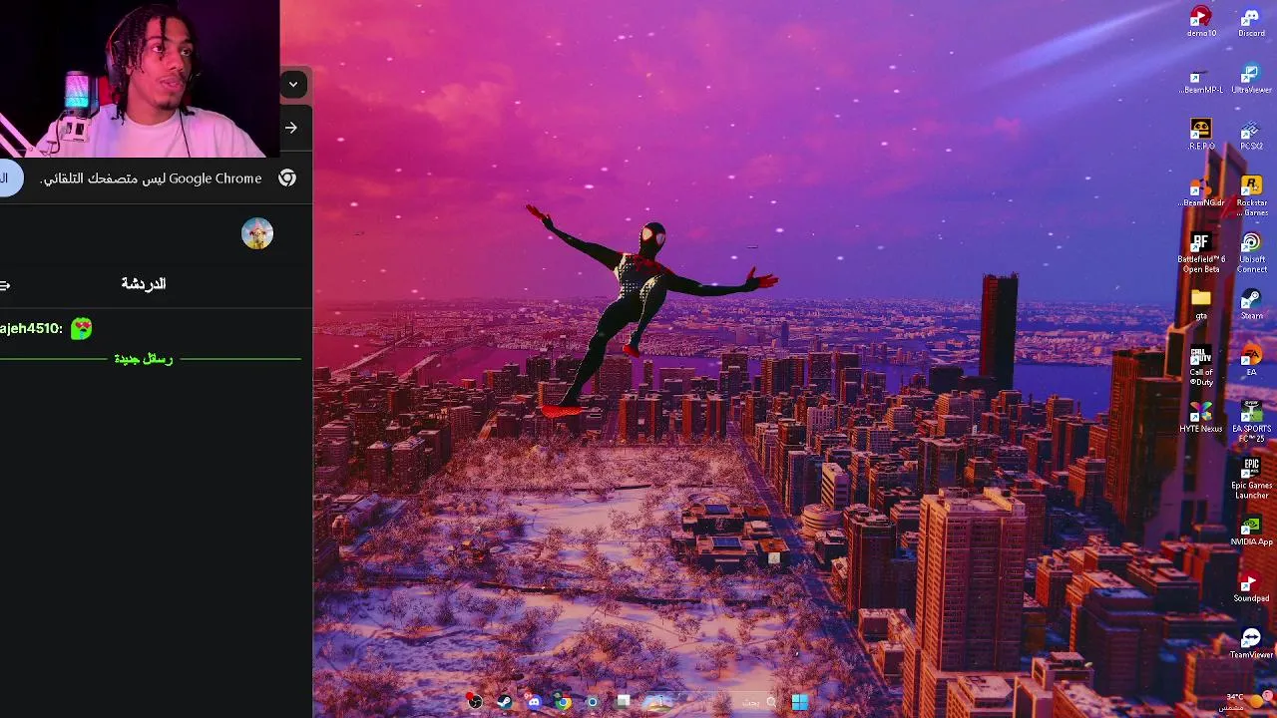This screenshot has width=1277, height=718.
Task: Launch the BeamNG.drive desktop shortcut
Action: coord(1201,191)
